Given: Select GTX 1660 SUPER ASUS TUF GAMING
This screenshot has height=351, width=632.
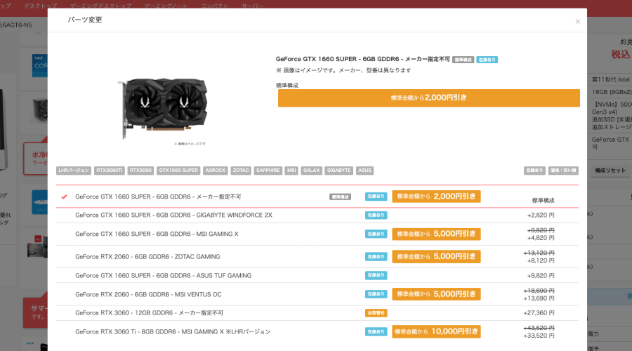Looking at the screenshot, I should coord(317,276).
